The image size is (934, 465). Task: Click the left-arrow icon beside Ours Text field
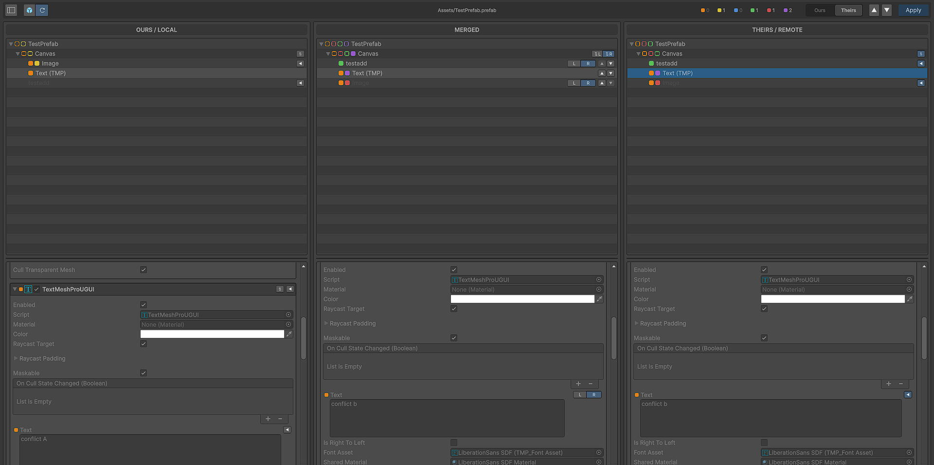[x=287, y=430]
